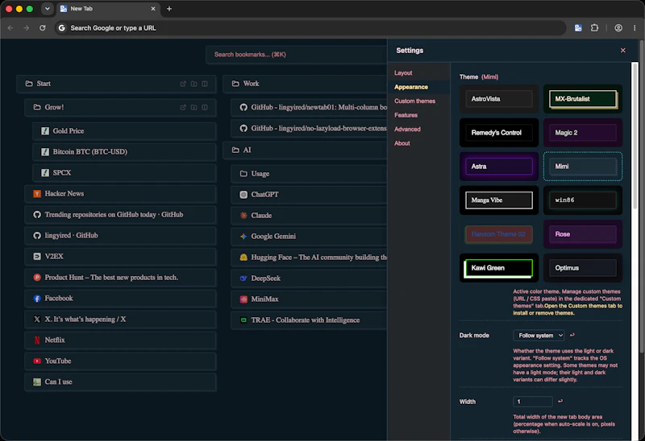This screenshot has height=441, width=645.
Task: Collapse the Work folder
Action: (x=235, y=84)
